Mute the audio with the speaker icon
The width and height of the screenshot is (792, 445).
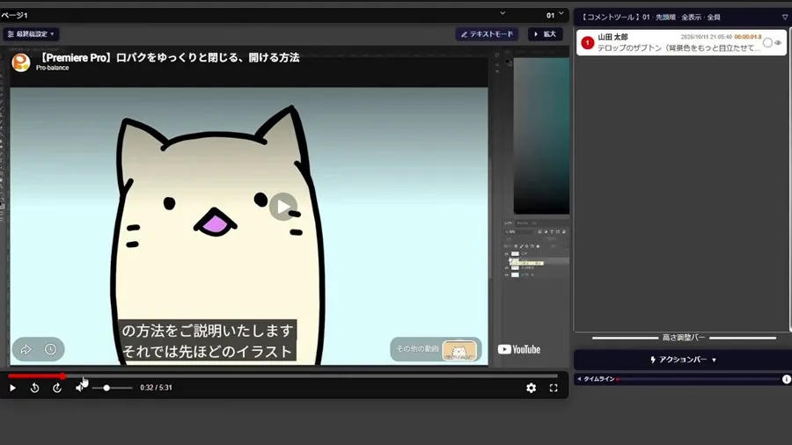tap(80, 388)
